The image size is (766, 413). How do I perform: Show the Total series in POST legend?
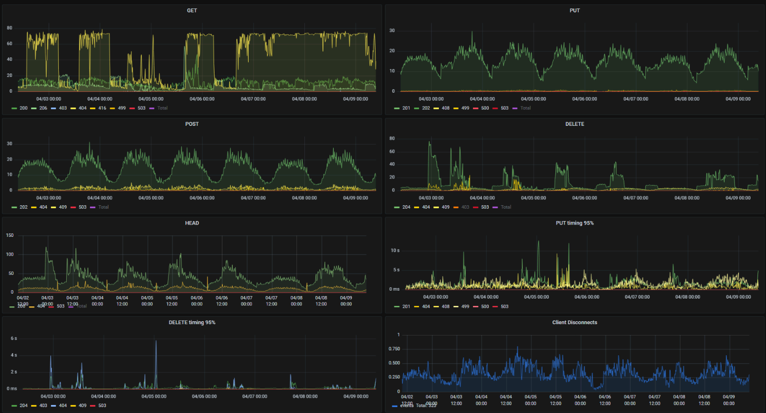pos(103,207)
